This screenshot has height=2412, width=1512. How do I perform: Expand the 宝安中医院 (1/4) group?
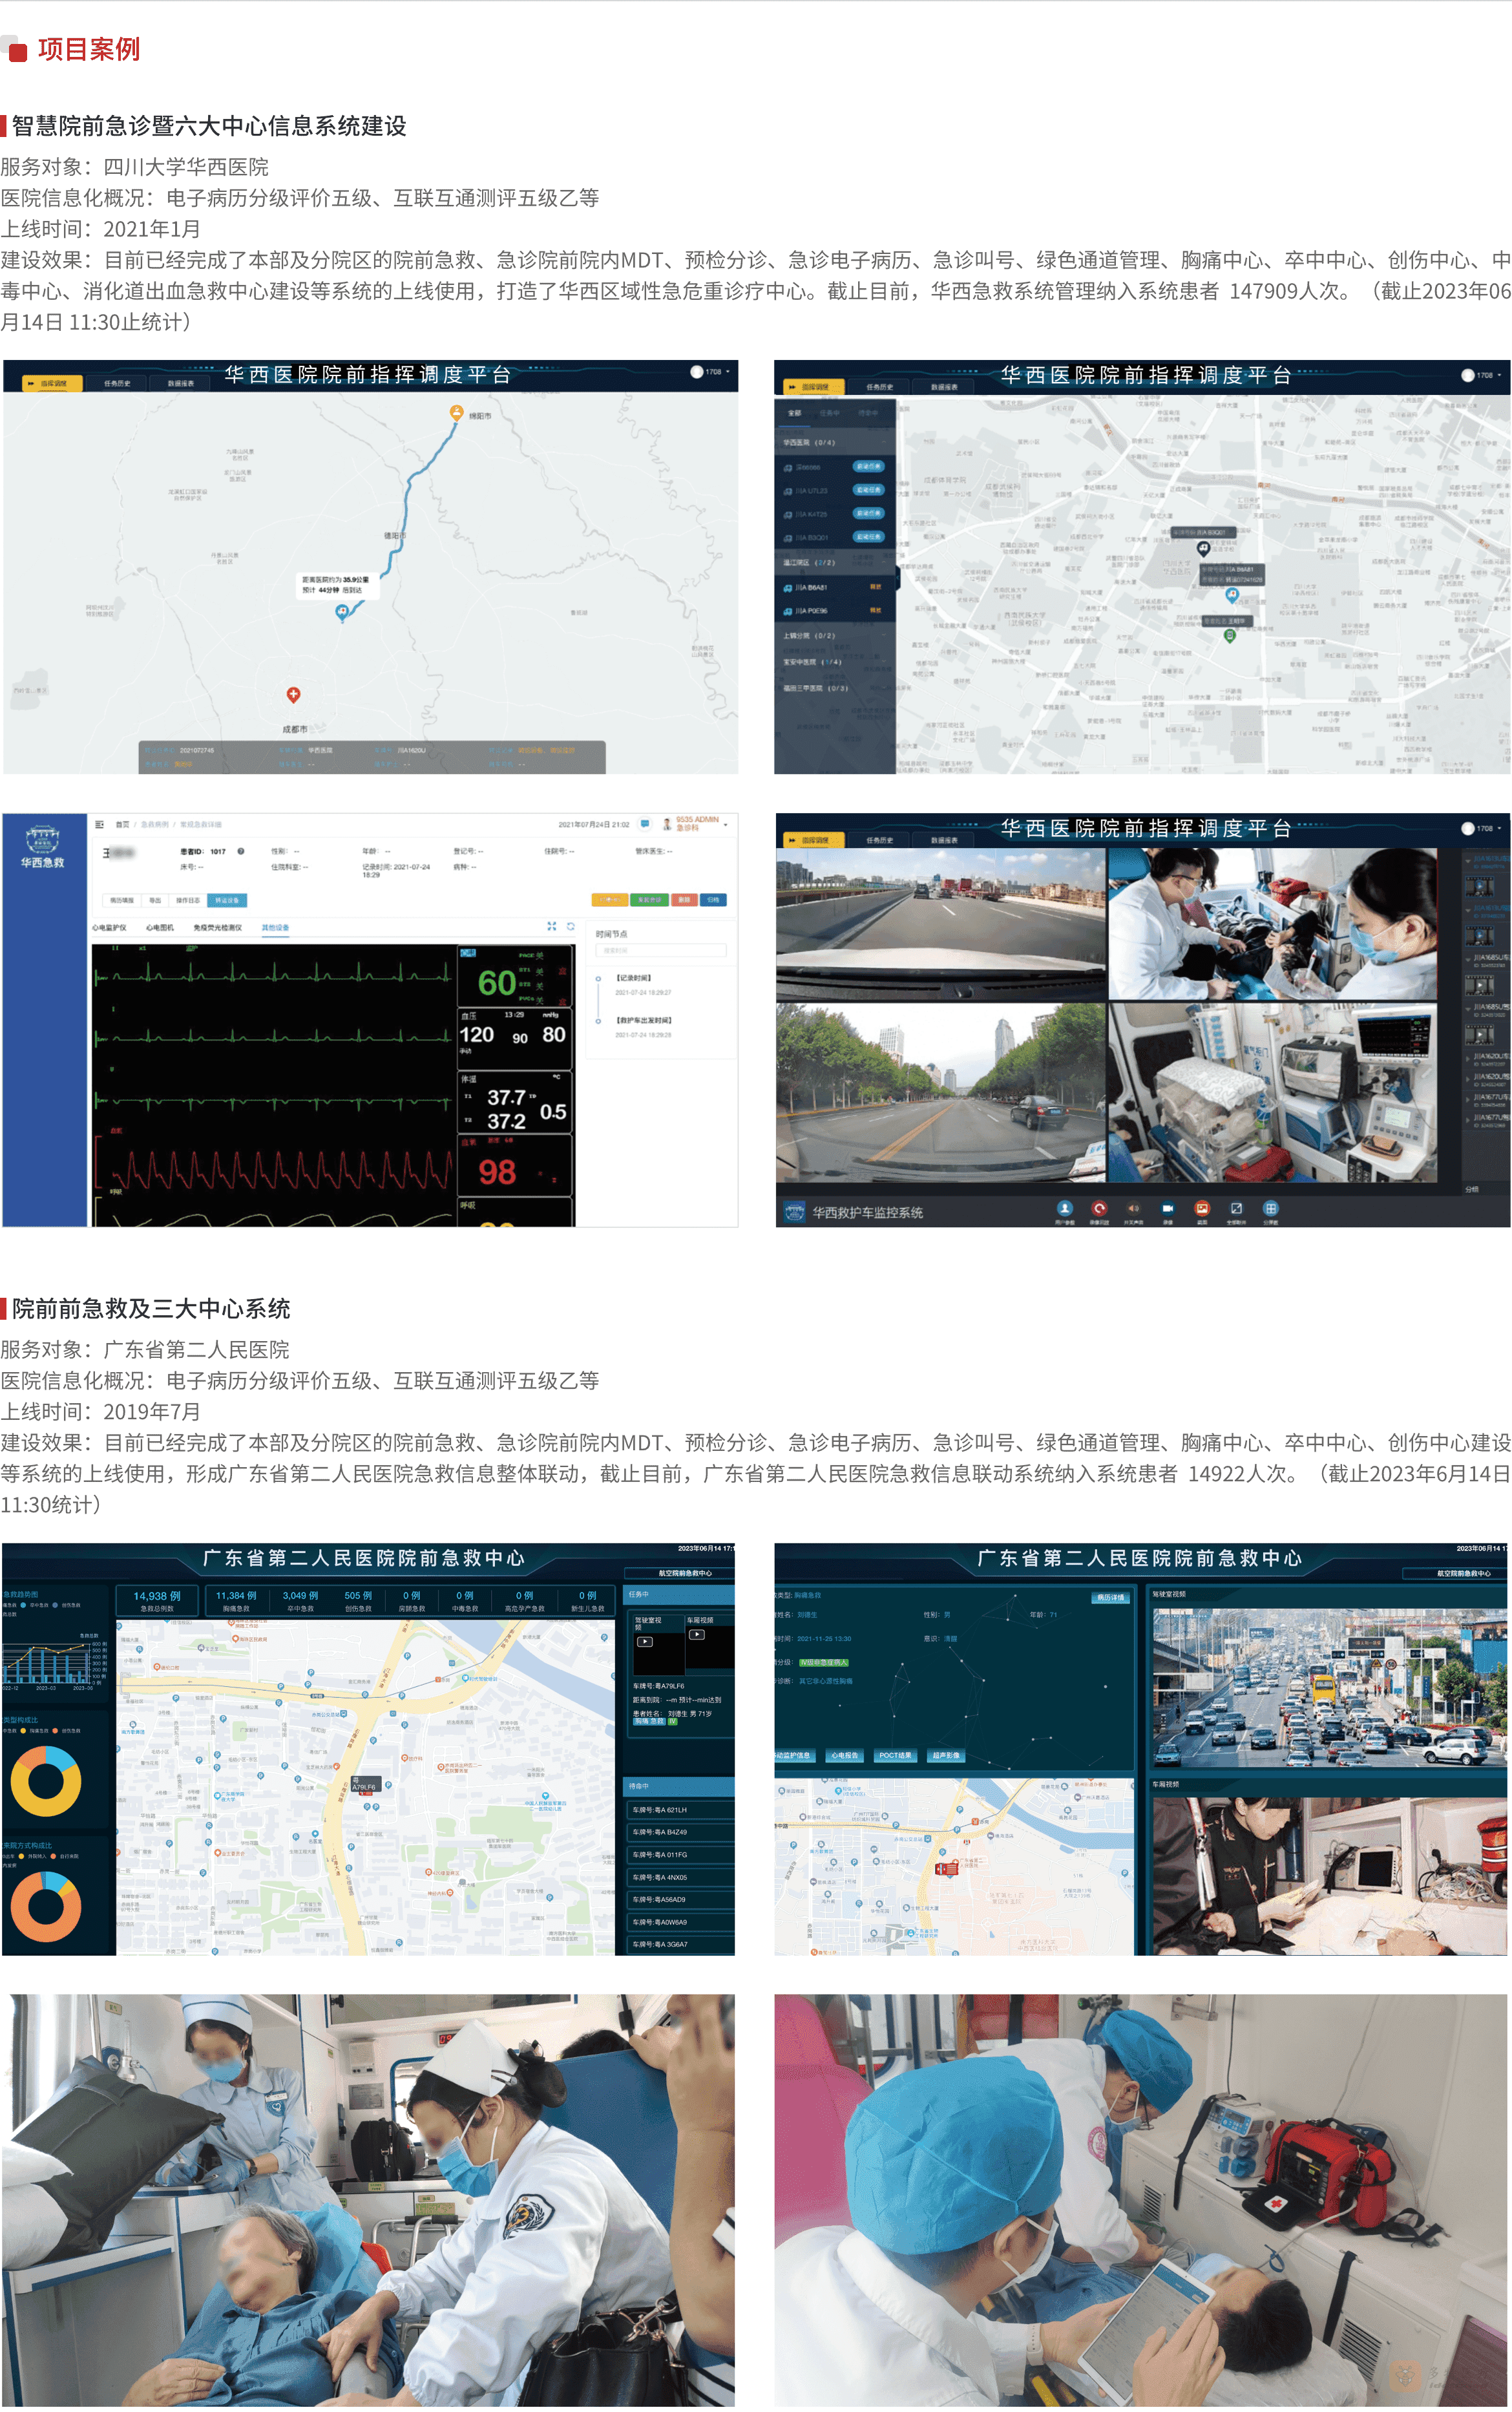tap(836, 661)
